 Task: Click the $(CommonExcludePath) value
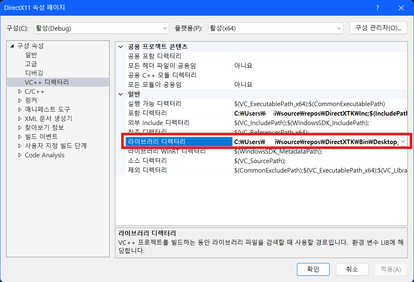tap(321, 170)
